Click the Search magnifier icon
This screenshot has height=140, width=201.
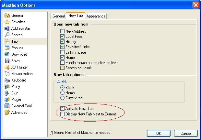coord(7,35)
